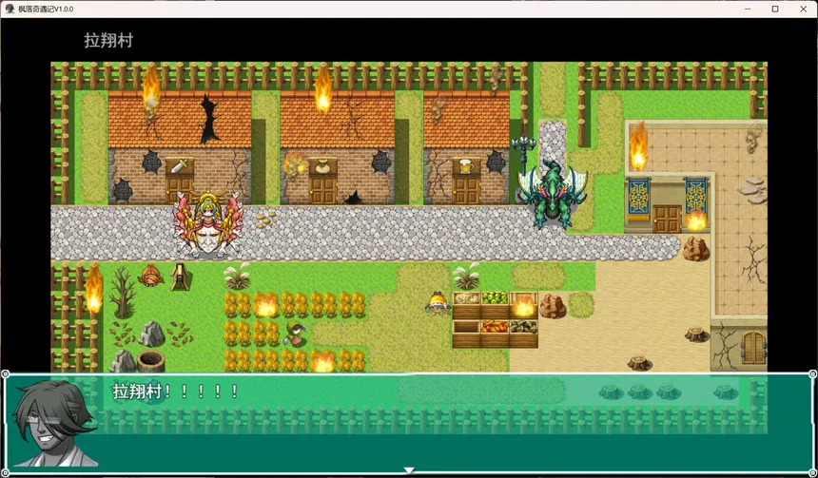This screenshot has width=818, height=478.
Task: Click the small wooden stand beside the orange creature
Action: click(x=180, y=277)
